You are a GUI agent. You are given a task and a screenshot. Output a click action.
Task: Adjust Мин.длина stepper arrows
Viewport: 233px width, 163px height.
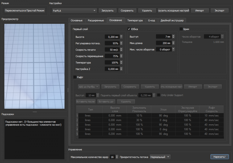[x=173, y=43]
